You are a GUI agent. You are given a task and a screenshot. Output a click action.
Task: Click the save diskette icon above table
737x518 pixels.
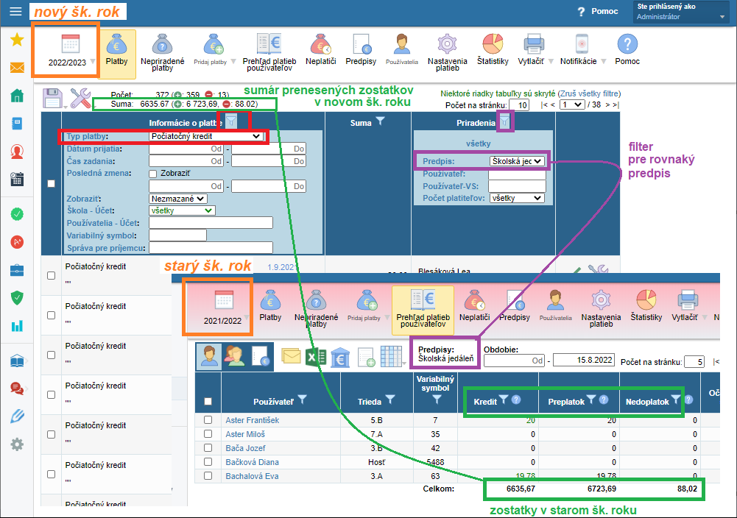[52, 99]
